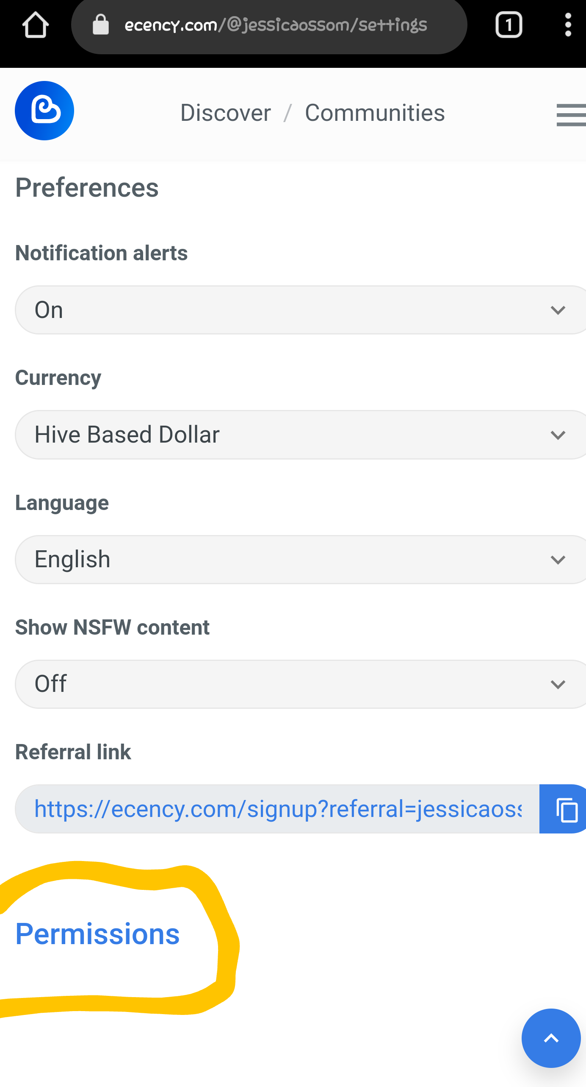This screenshot has height=1087, width=586.
Task: Open the Discover page
Action: tap(226, 113)
